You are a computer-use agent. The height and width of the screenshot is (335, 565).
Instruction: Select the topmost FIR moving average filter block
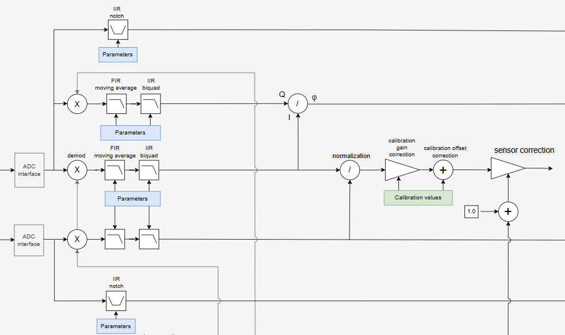116,104
